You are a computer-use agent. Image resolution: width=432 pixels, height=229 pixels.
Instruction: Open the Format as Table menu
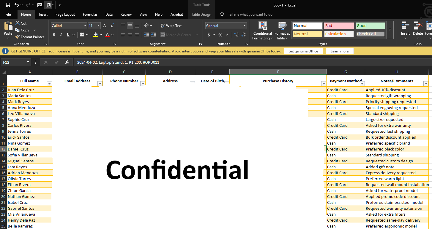[x=282, y=31]
